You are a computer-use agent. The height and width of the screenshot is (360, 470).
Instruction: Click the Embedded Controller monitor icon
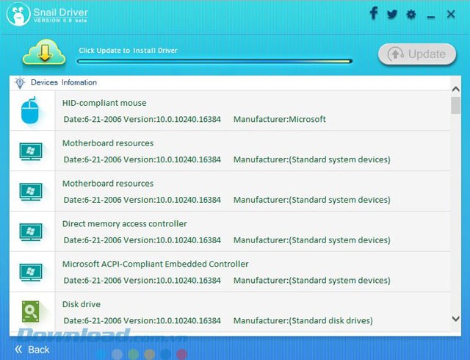click(x=31, y=273)
